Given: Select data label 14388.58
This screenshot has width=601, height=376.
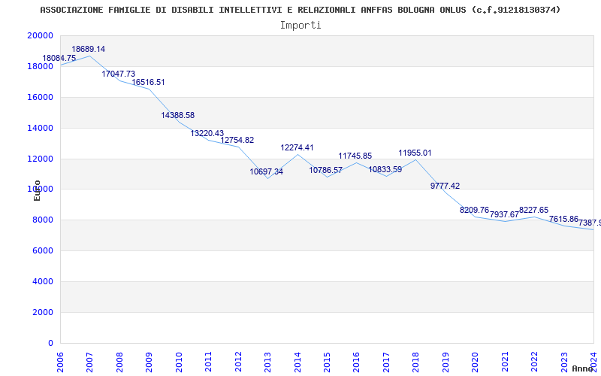Looking at the screenshot, I should point(178,115).
